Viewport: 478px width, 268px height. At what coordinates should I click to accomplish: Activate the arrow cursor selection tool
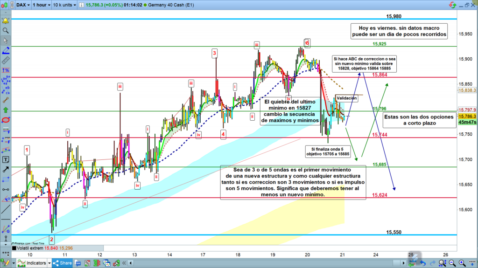6,41
